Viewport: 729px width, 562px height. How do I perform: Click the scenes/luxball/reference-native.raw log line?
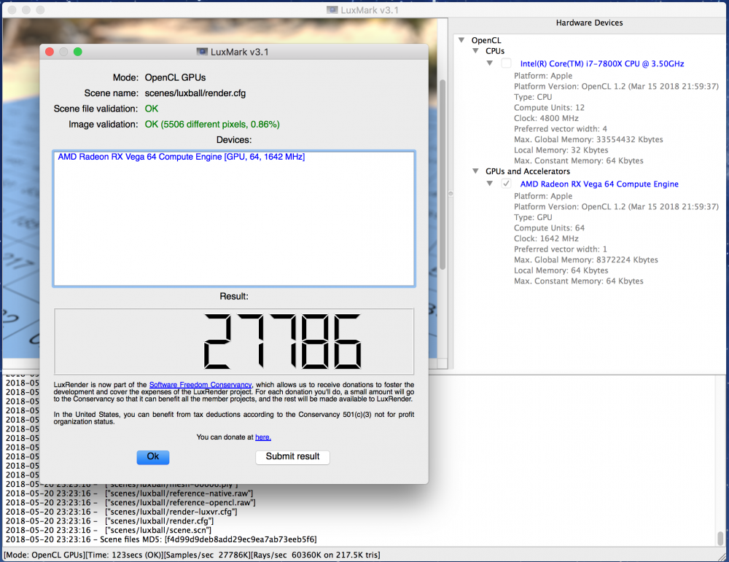tap(129, 493)
